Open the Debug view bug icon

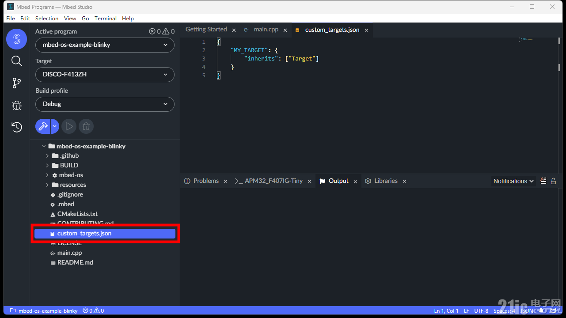click(16, 105)
